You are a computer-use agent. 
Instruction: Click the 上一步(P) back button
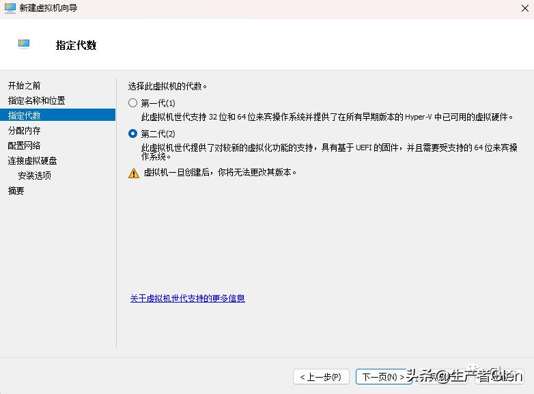pos(321,377)
